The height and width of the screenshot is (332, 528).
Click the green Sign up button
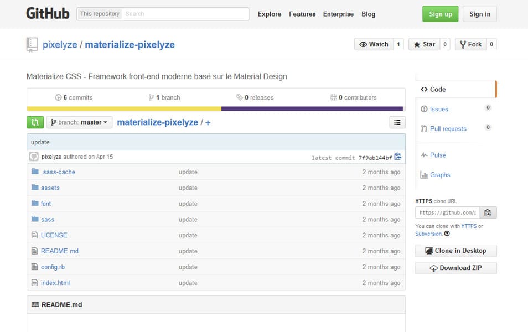point(441,14)
